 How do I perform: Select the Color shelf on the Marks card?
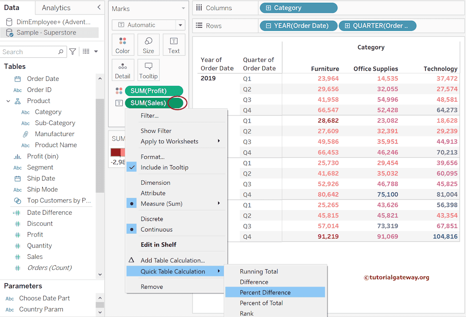point(123,45)
